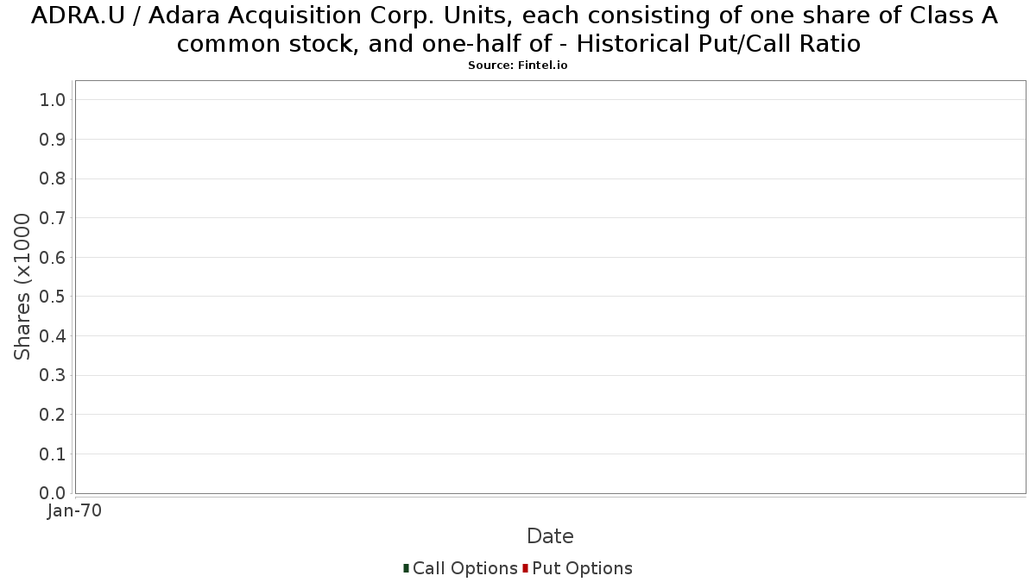
Task: Click the 0.5 y-axis tick label
Action: coord(53,297)
